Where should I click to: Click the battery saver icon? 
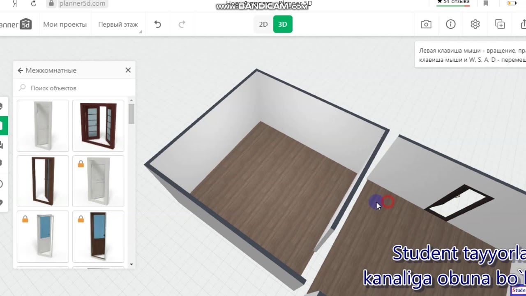tap(512, 3)
